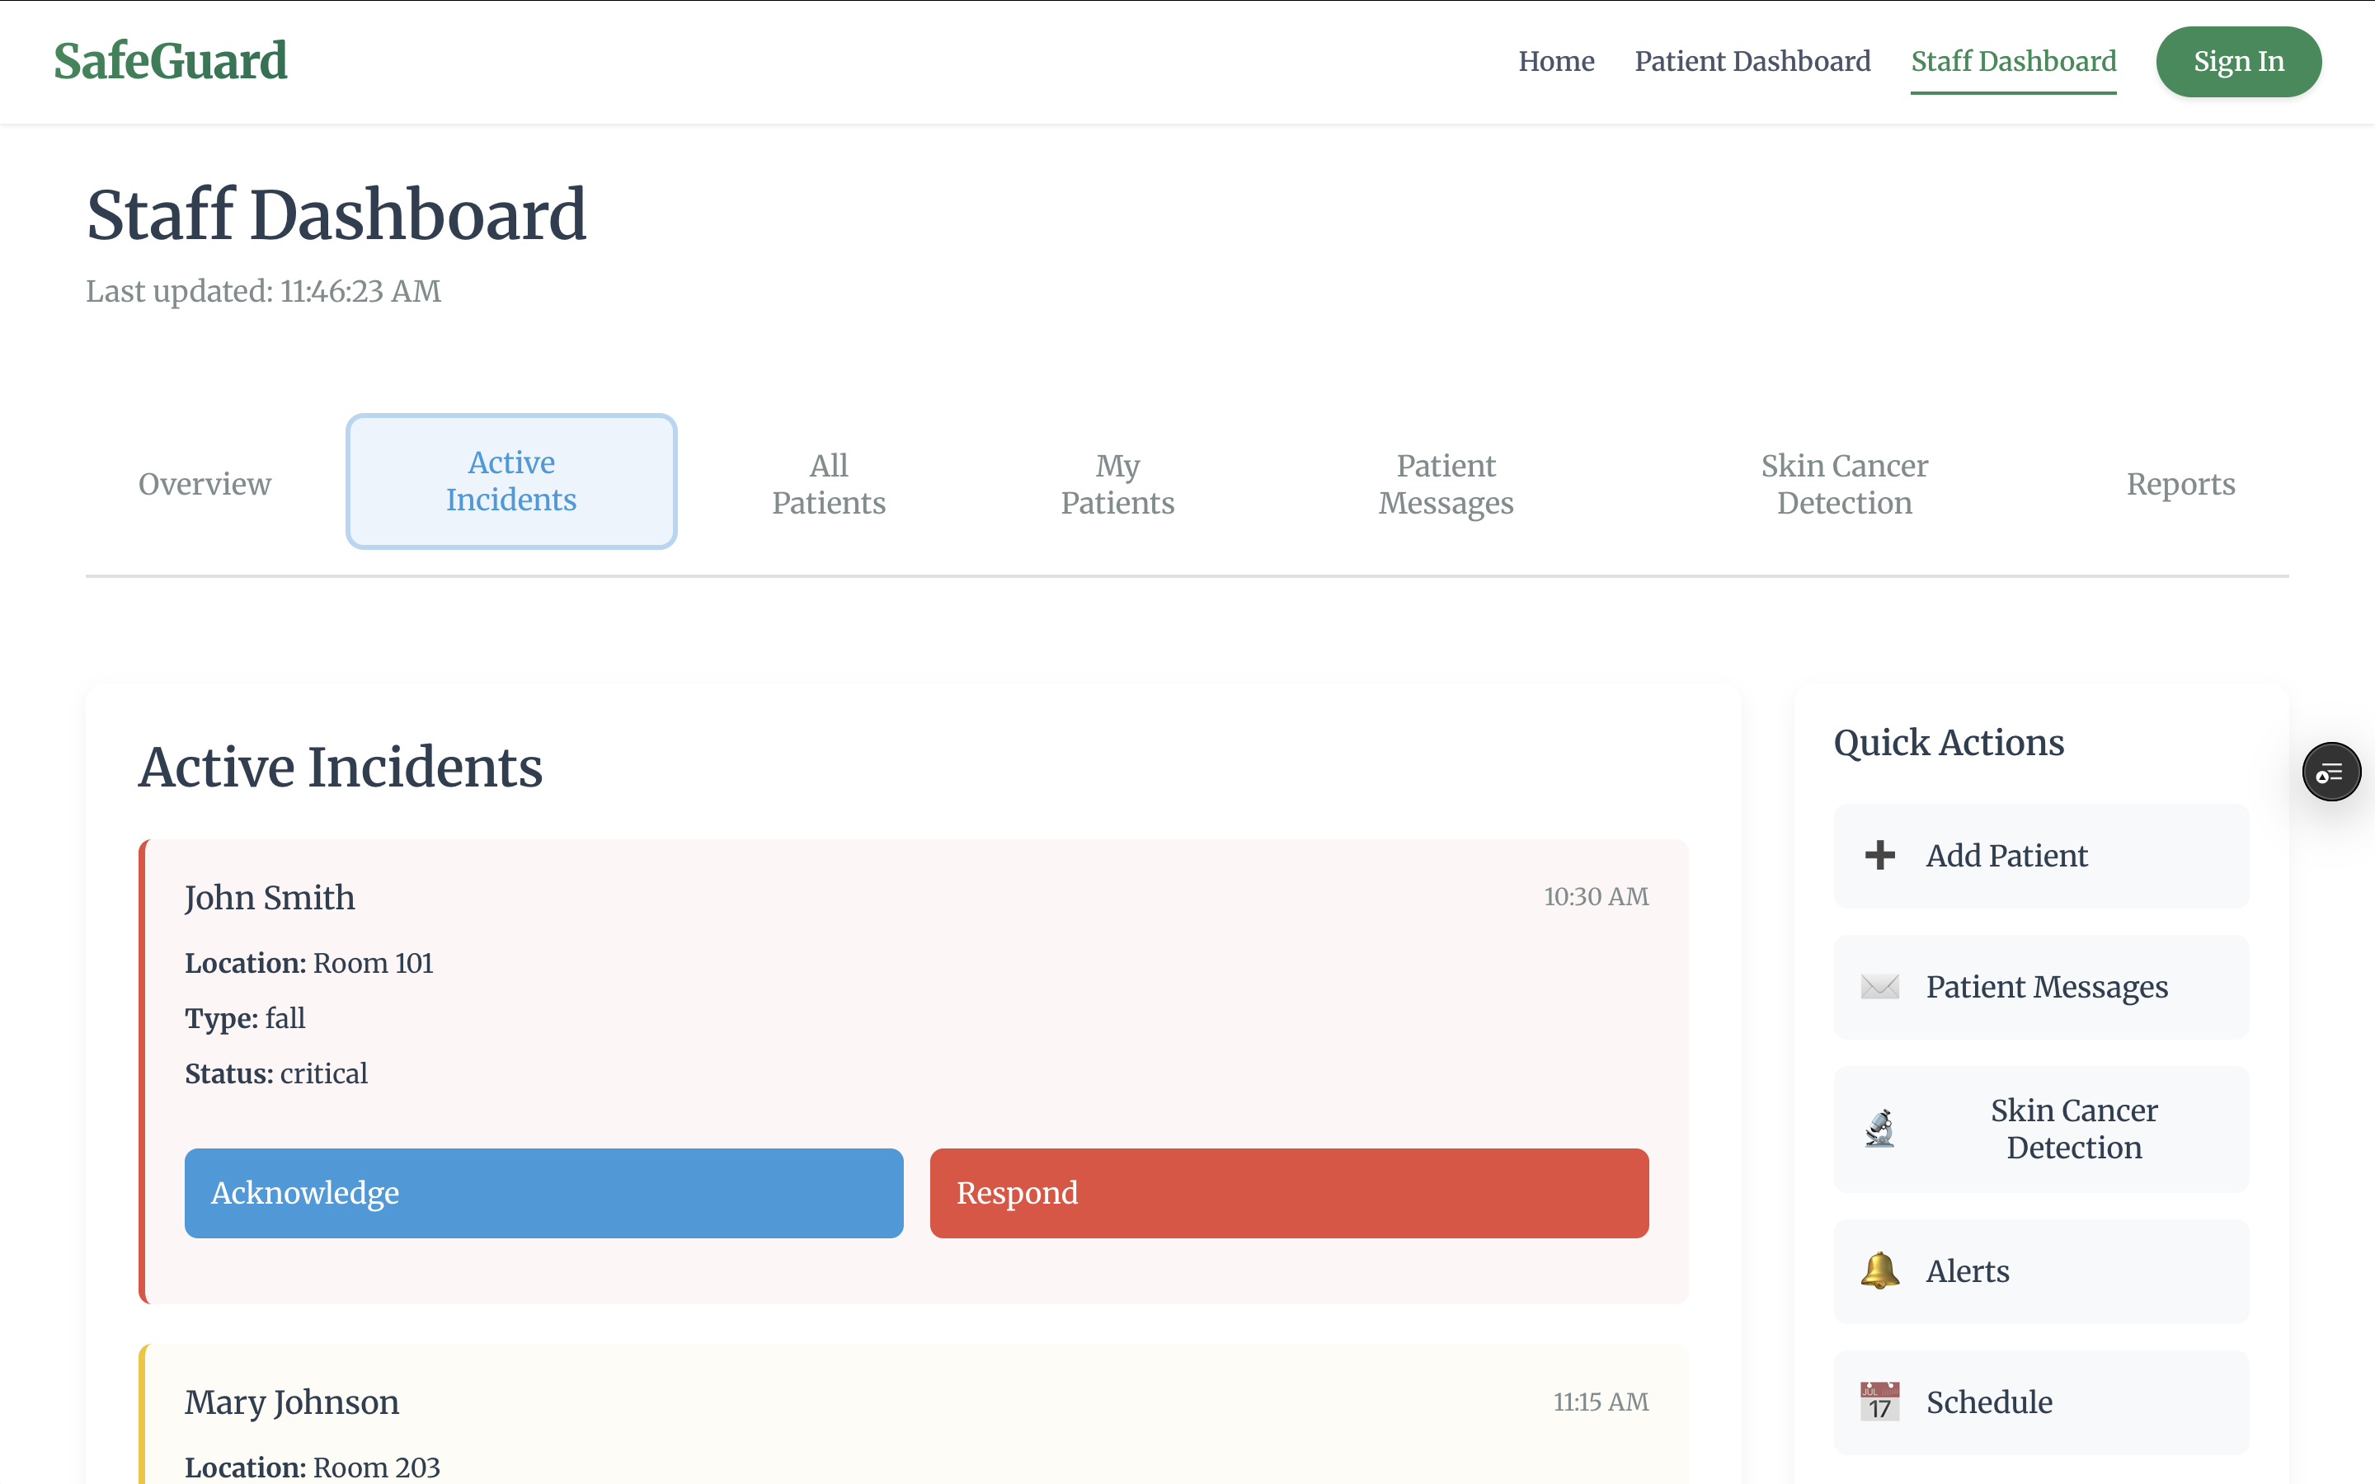
Task: Open Patient Dashboard from navigation
Action: coord(1752,62)
